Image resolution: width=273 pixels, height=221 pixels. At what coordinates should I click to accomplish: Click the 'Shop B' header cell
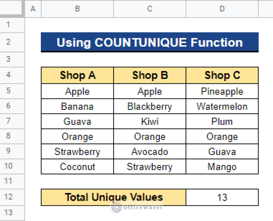coord(149,76)
